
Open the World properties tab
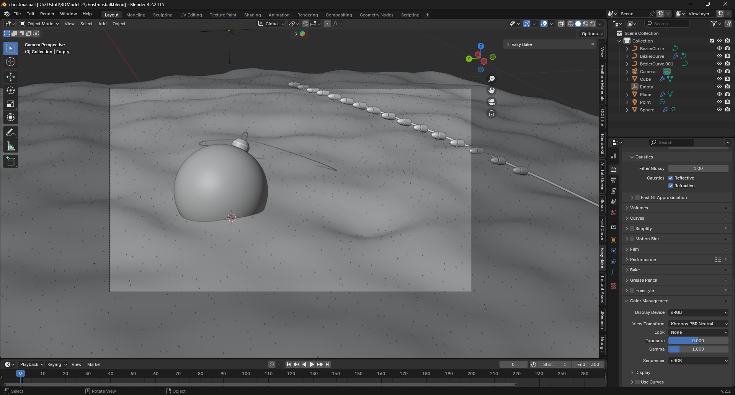[x=614, y=212]
